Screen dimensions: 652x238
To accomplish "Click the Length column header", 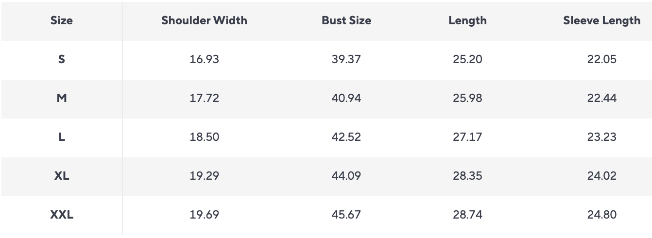I will tap(467, 20).
